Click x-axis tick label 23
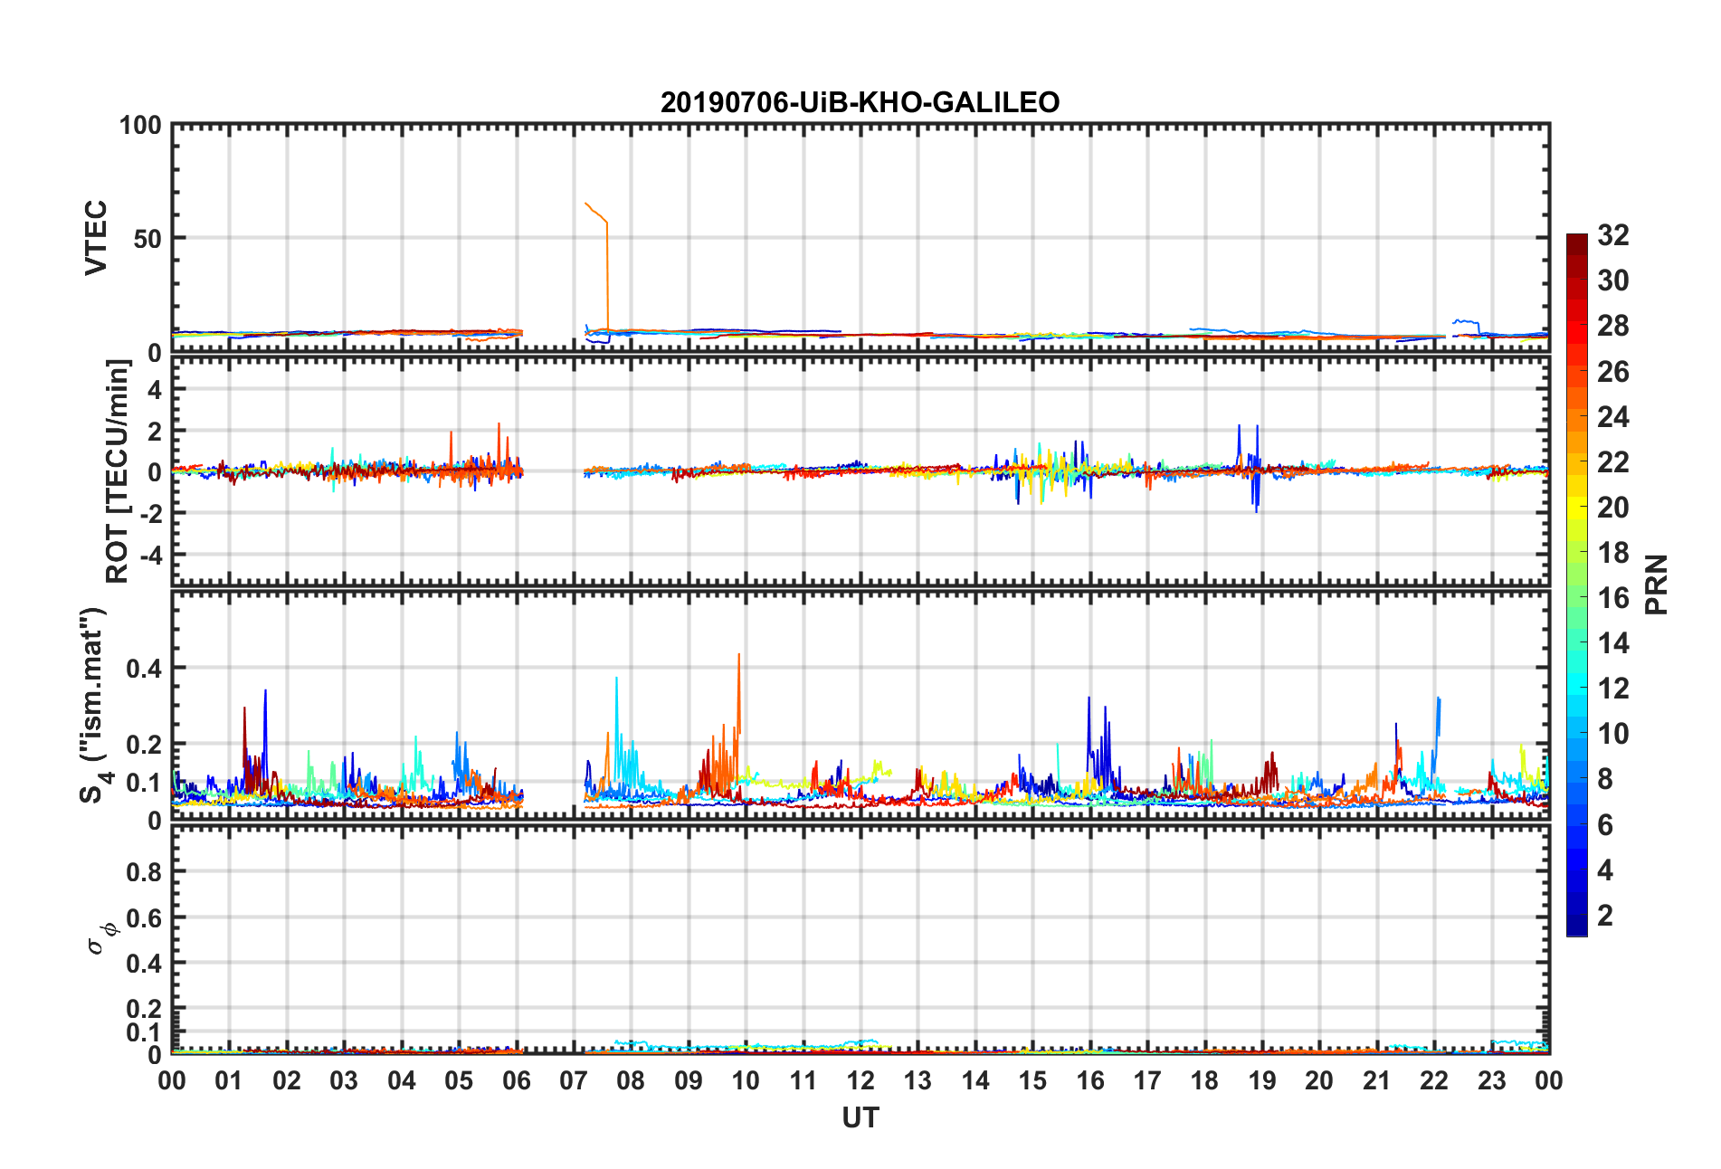Viewport: 1721px width, 1169px height. [1491, 1080]
